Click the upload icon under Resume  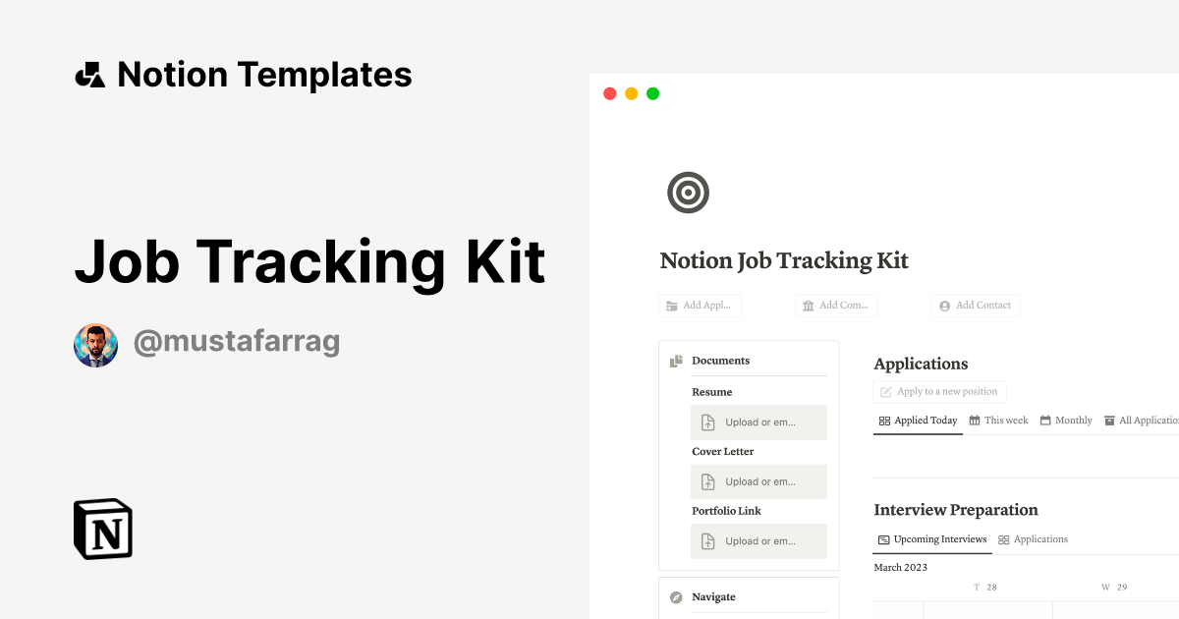[x=707, y=422]
